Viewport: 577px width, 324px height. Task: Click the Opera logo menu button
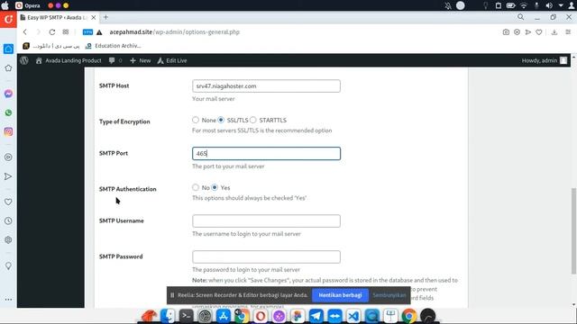8,19
